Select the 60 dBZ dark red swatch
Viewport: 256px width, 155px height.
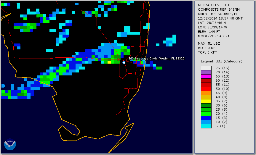206,80
